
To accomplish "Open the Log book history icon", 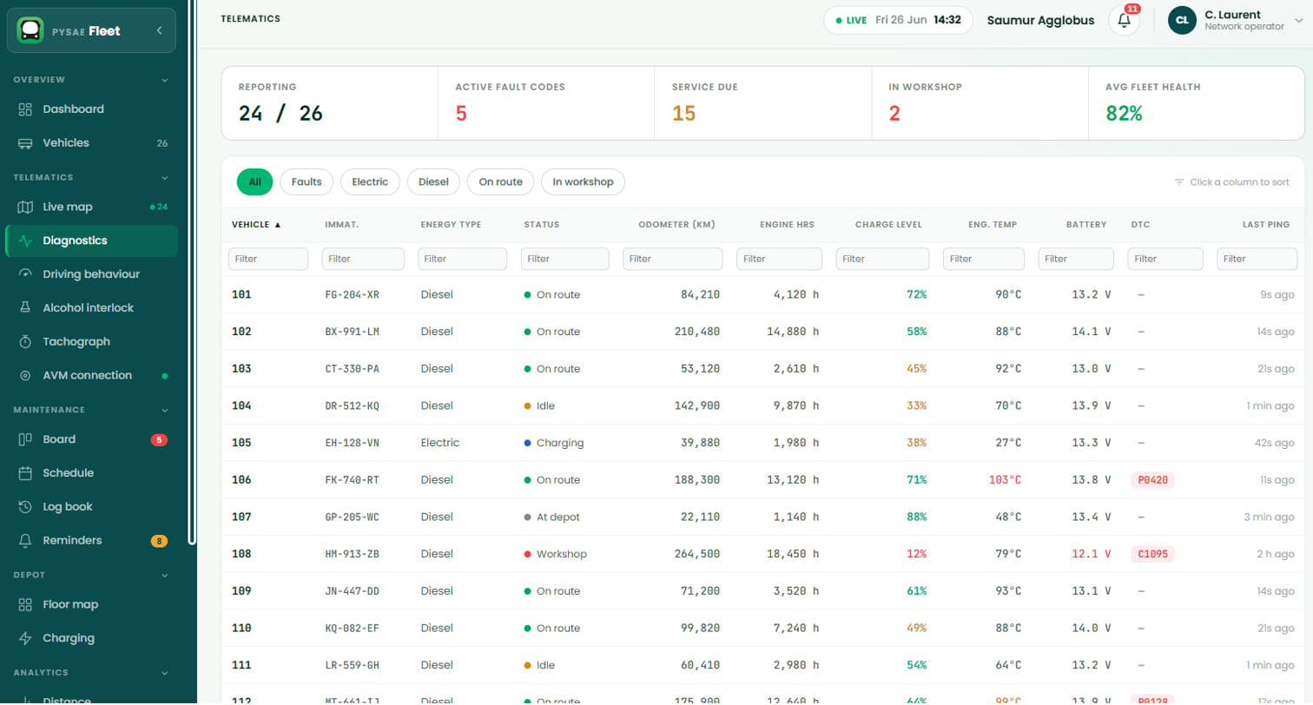I will tap(25, 506).
